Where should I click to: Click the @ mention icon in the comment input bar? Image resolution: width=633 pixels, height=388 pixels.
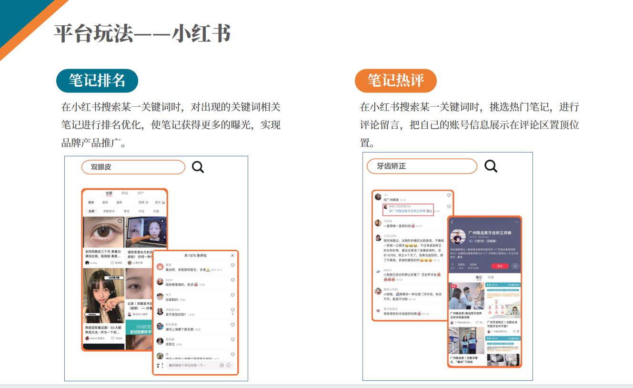point(221,365)
